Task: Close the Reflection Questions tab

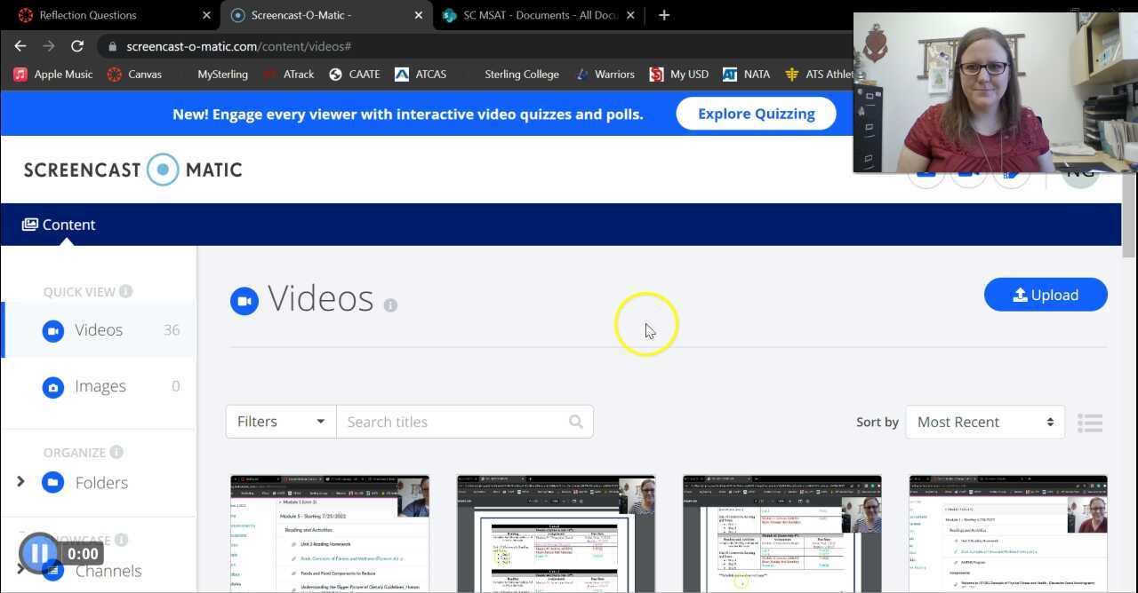Action: pos(206,15)
